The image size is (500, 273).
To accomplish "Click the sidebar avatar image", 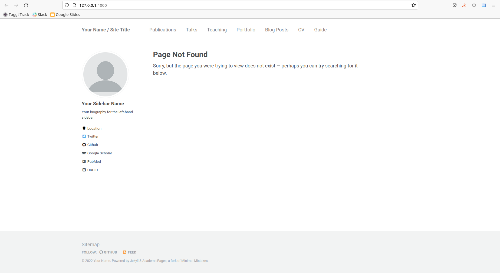I will click(105, 74).
